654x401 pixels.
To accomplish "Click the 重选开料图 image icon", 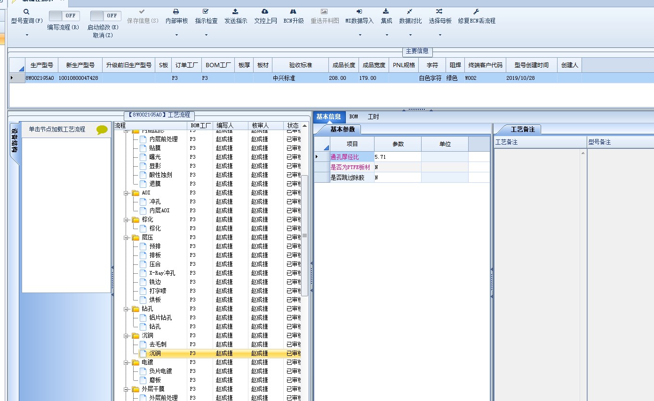I will (324, 11).
